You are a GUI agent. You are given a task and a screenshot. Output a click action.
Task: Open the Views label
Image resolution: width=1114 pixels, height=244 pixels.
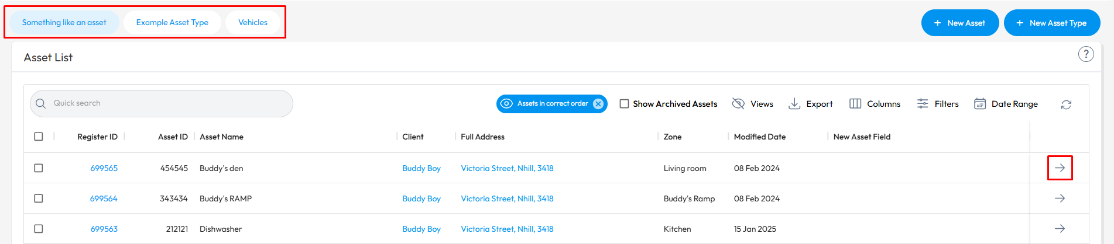click(762, 104)
